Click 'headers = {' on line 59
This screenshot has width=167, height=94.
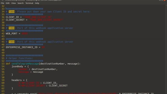tap(19, 80)
